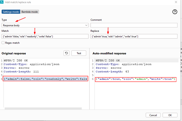This screenshot has height=121, width=182.
Task: Click Content-Type header in Auto-modified response
Action: (x=124, y=64)
